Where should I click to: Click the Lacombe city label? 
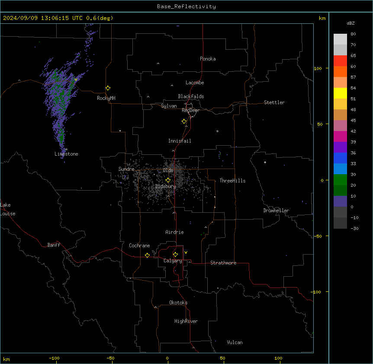[195, 83]
